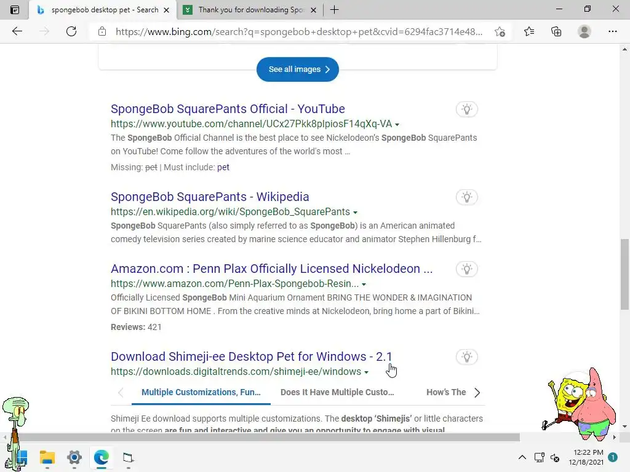Go back to the previous page
The image size is (630, 472).
pyautogui.click(x=17, y=31)
